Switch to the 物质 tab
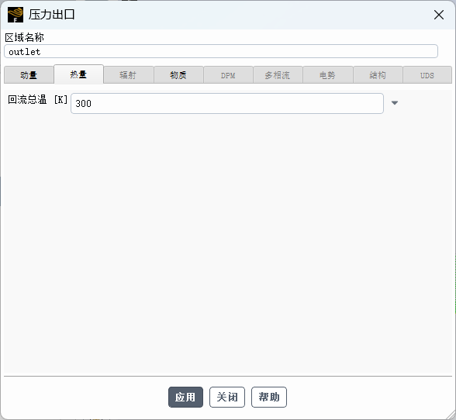The image size is (456, 420). tap(178, 75)
